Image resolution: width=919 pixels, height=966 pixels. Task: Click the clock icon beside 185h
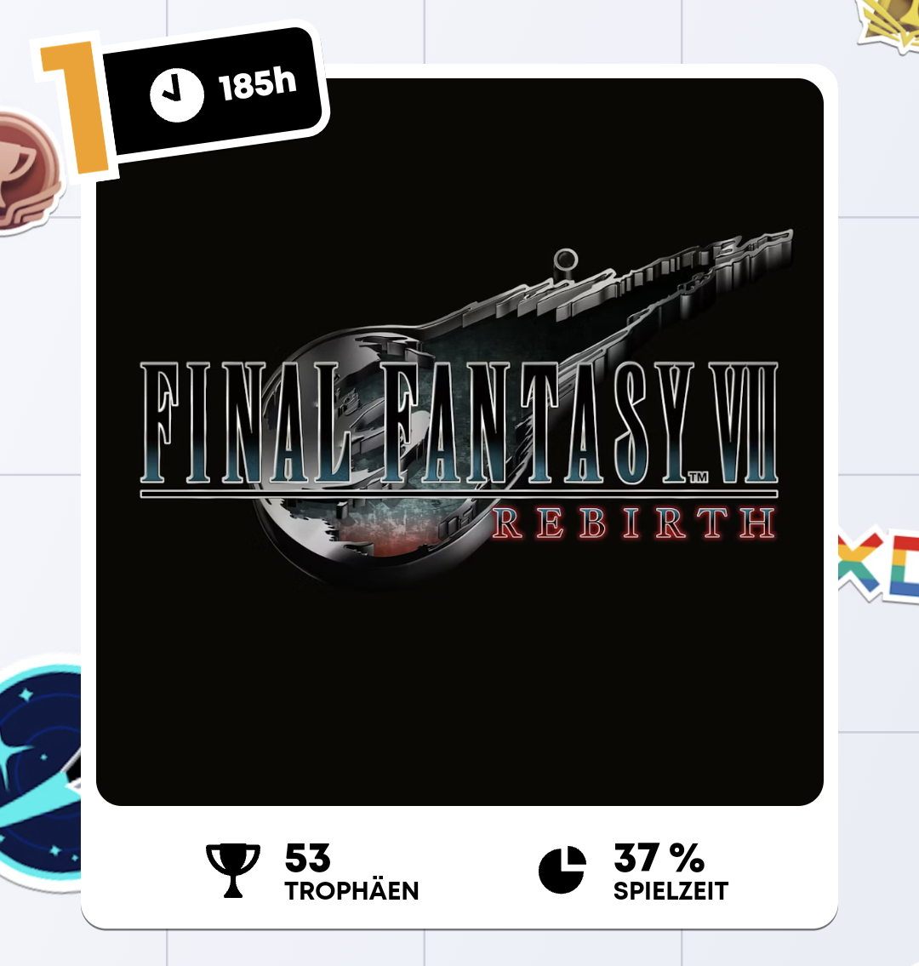(x=177, y=94)
